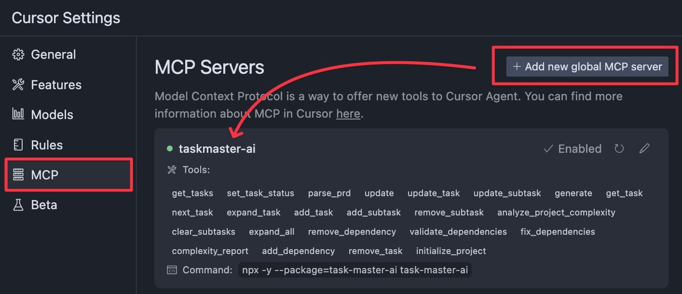The height and width of the screenshot is (294, 682).
Task: Click the Features wrench icon
Action: [18, 85]
